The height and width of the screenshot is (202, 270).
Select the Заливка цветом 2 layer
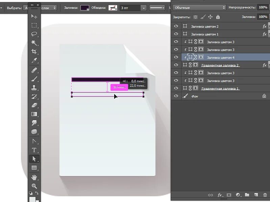(226, 26)
